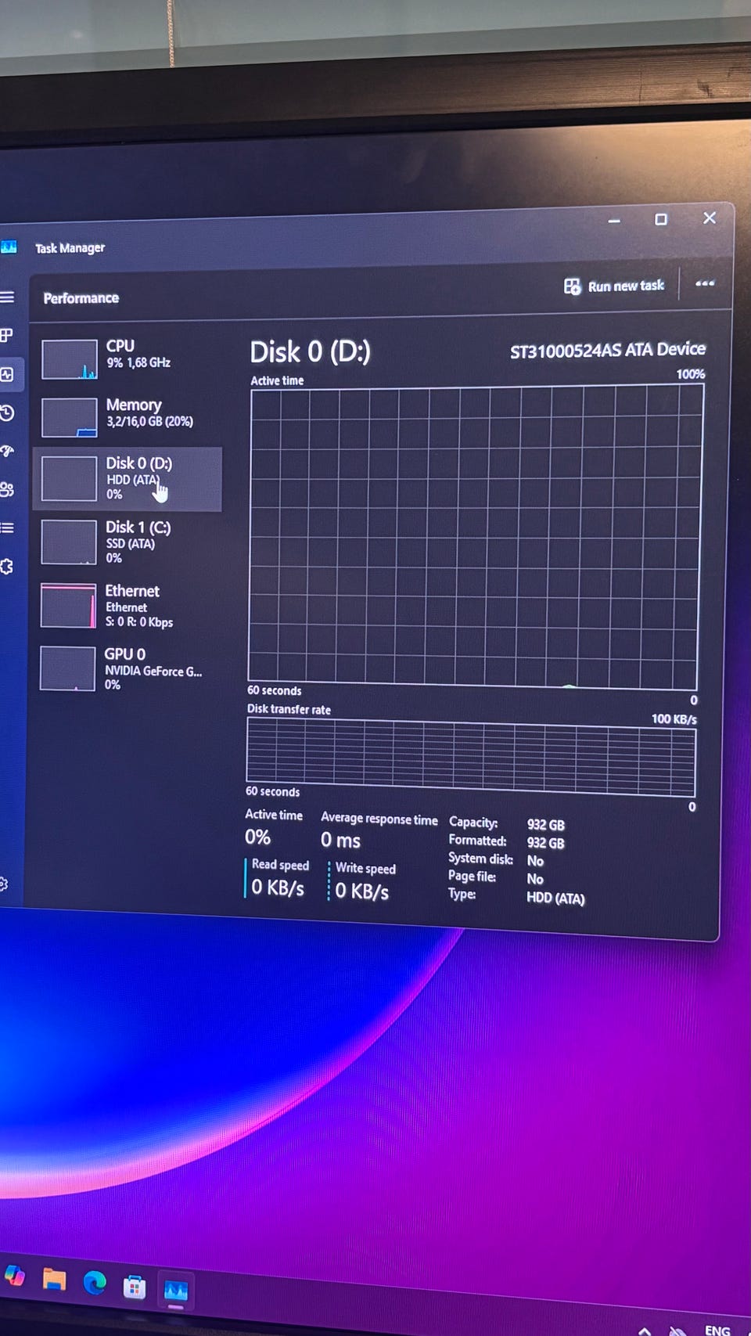This screenshot has width=751, height=1336.
Task: Click the 60 seconds label under Active time graph
Action: click(x=274, y=690)
